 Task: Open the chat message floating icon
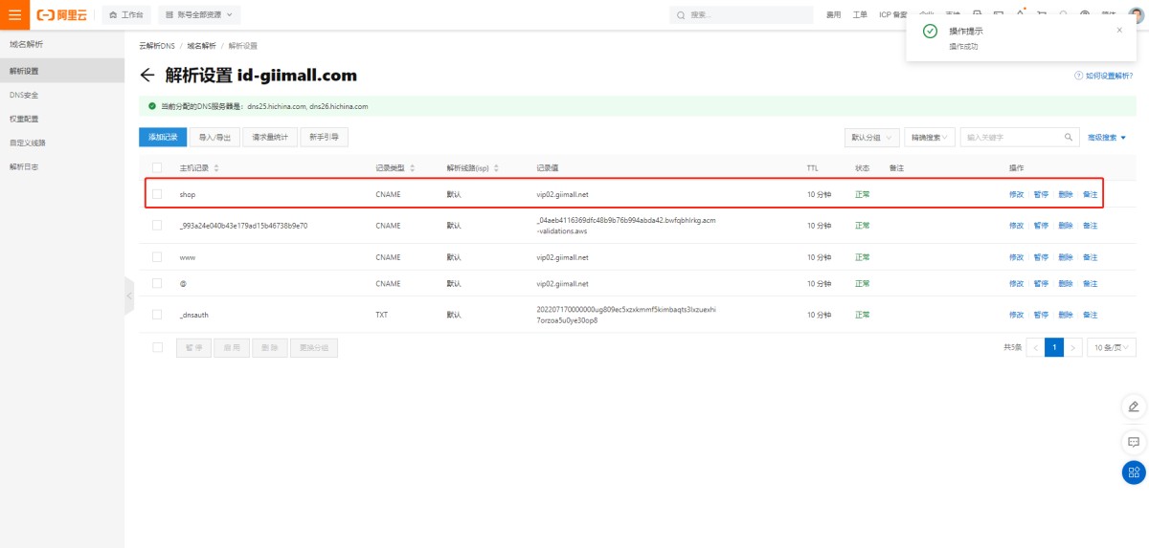point(1134,442)
